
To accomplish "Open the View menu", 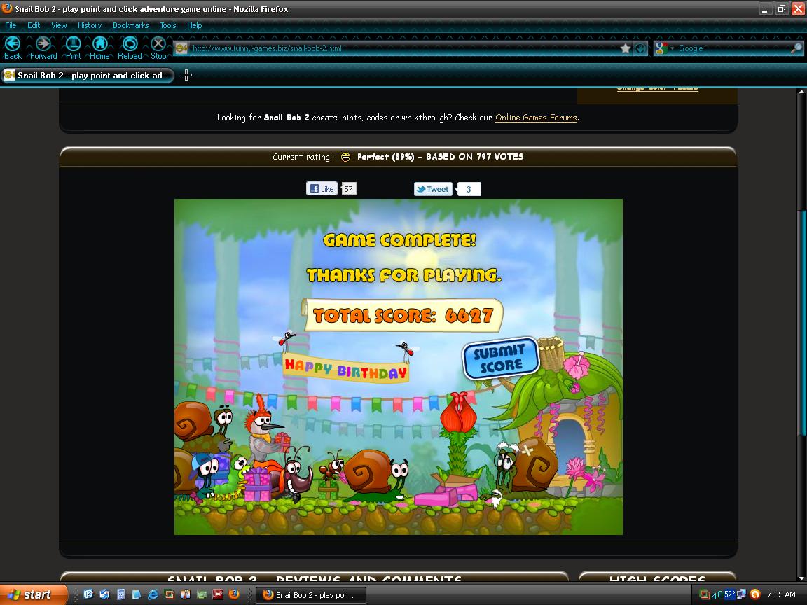I will tap(59, 25).
